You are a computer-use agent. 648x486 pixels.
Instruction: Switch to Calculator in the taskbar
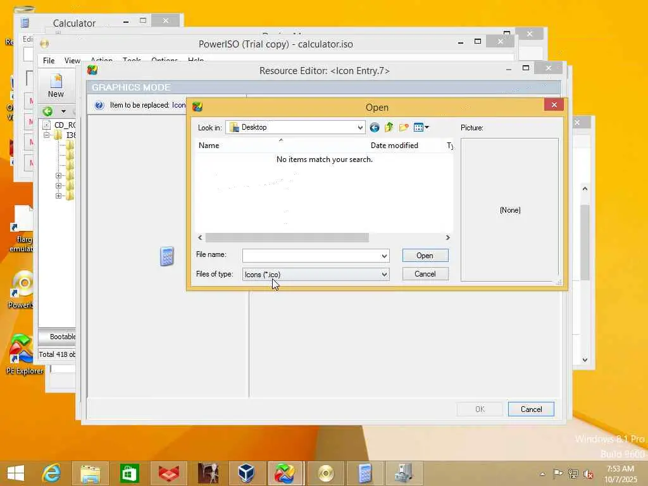[x=364, y=473]
